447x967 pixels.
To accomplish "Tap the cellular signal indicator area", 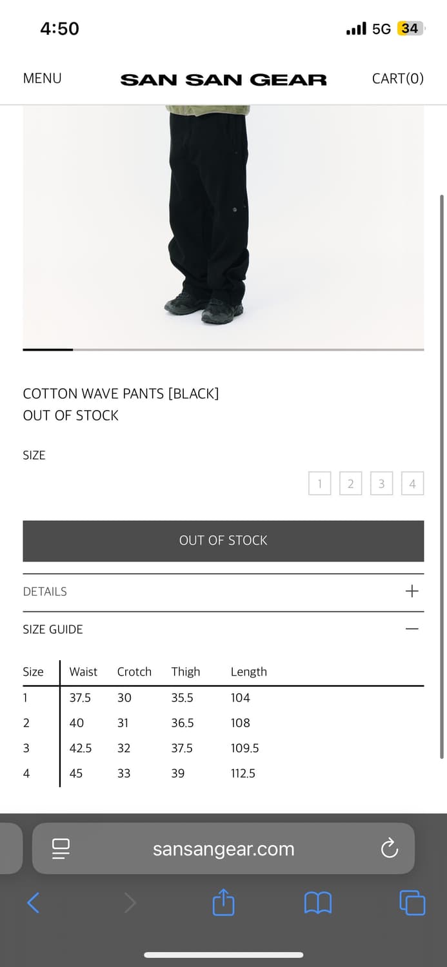I will click(355, 28).
